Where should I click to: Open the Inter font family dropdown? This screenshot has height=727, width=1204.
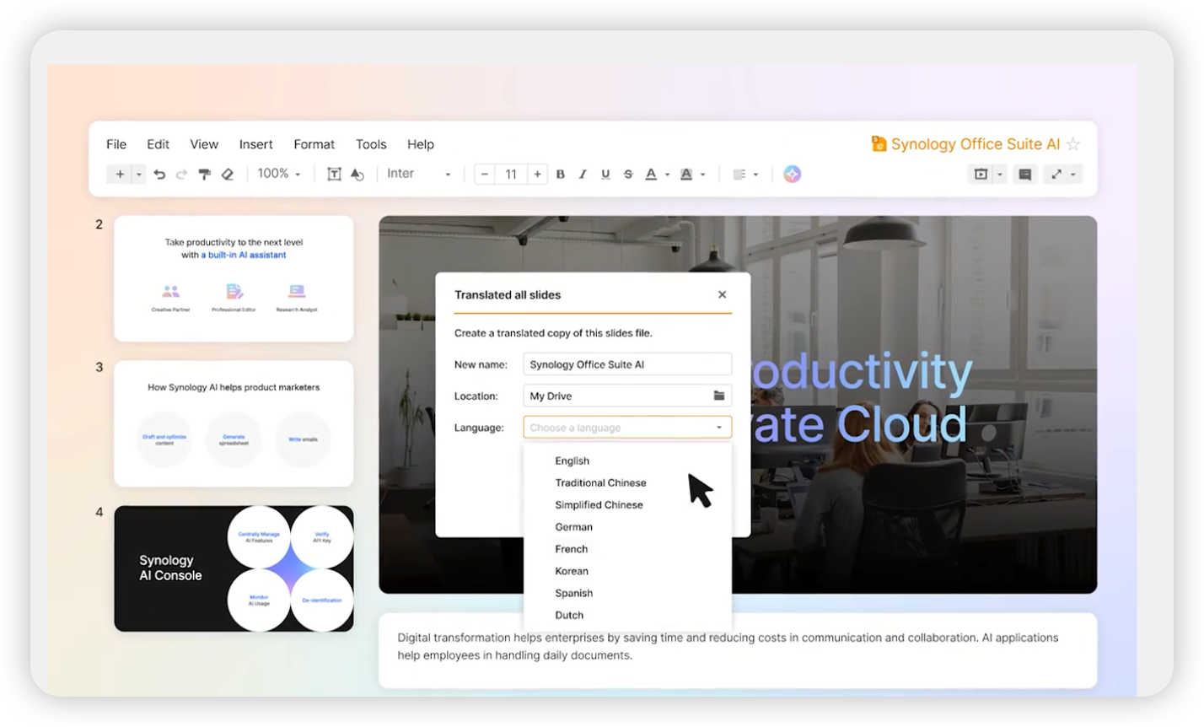coord(419,174)
